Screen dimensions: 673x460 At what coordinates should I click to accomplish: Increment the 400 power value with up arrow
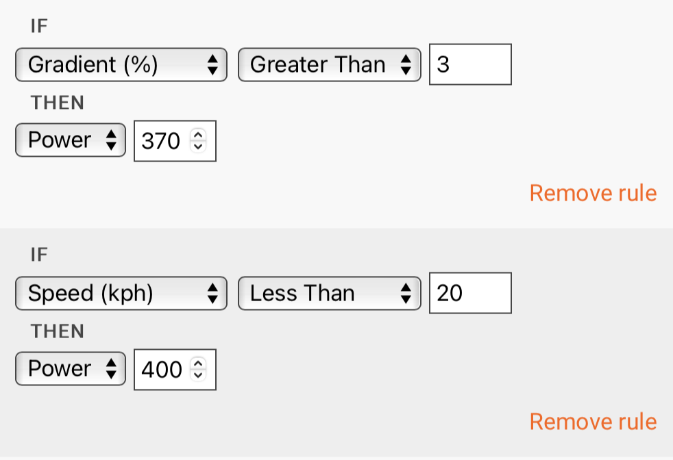coord(199,364)
